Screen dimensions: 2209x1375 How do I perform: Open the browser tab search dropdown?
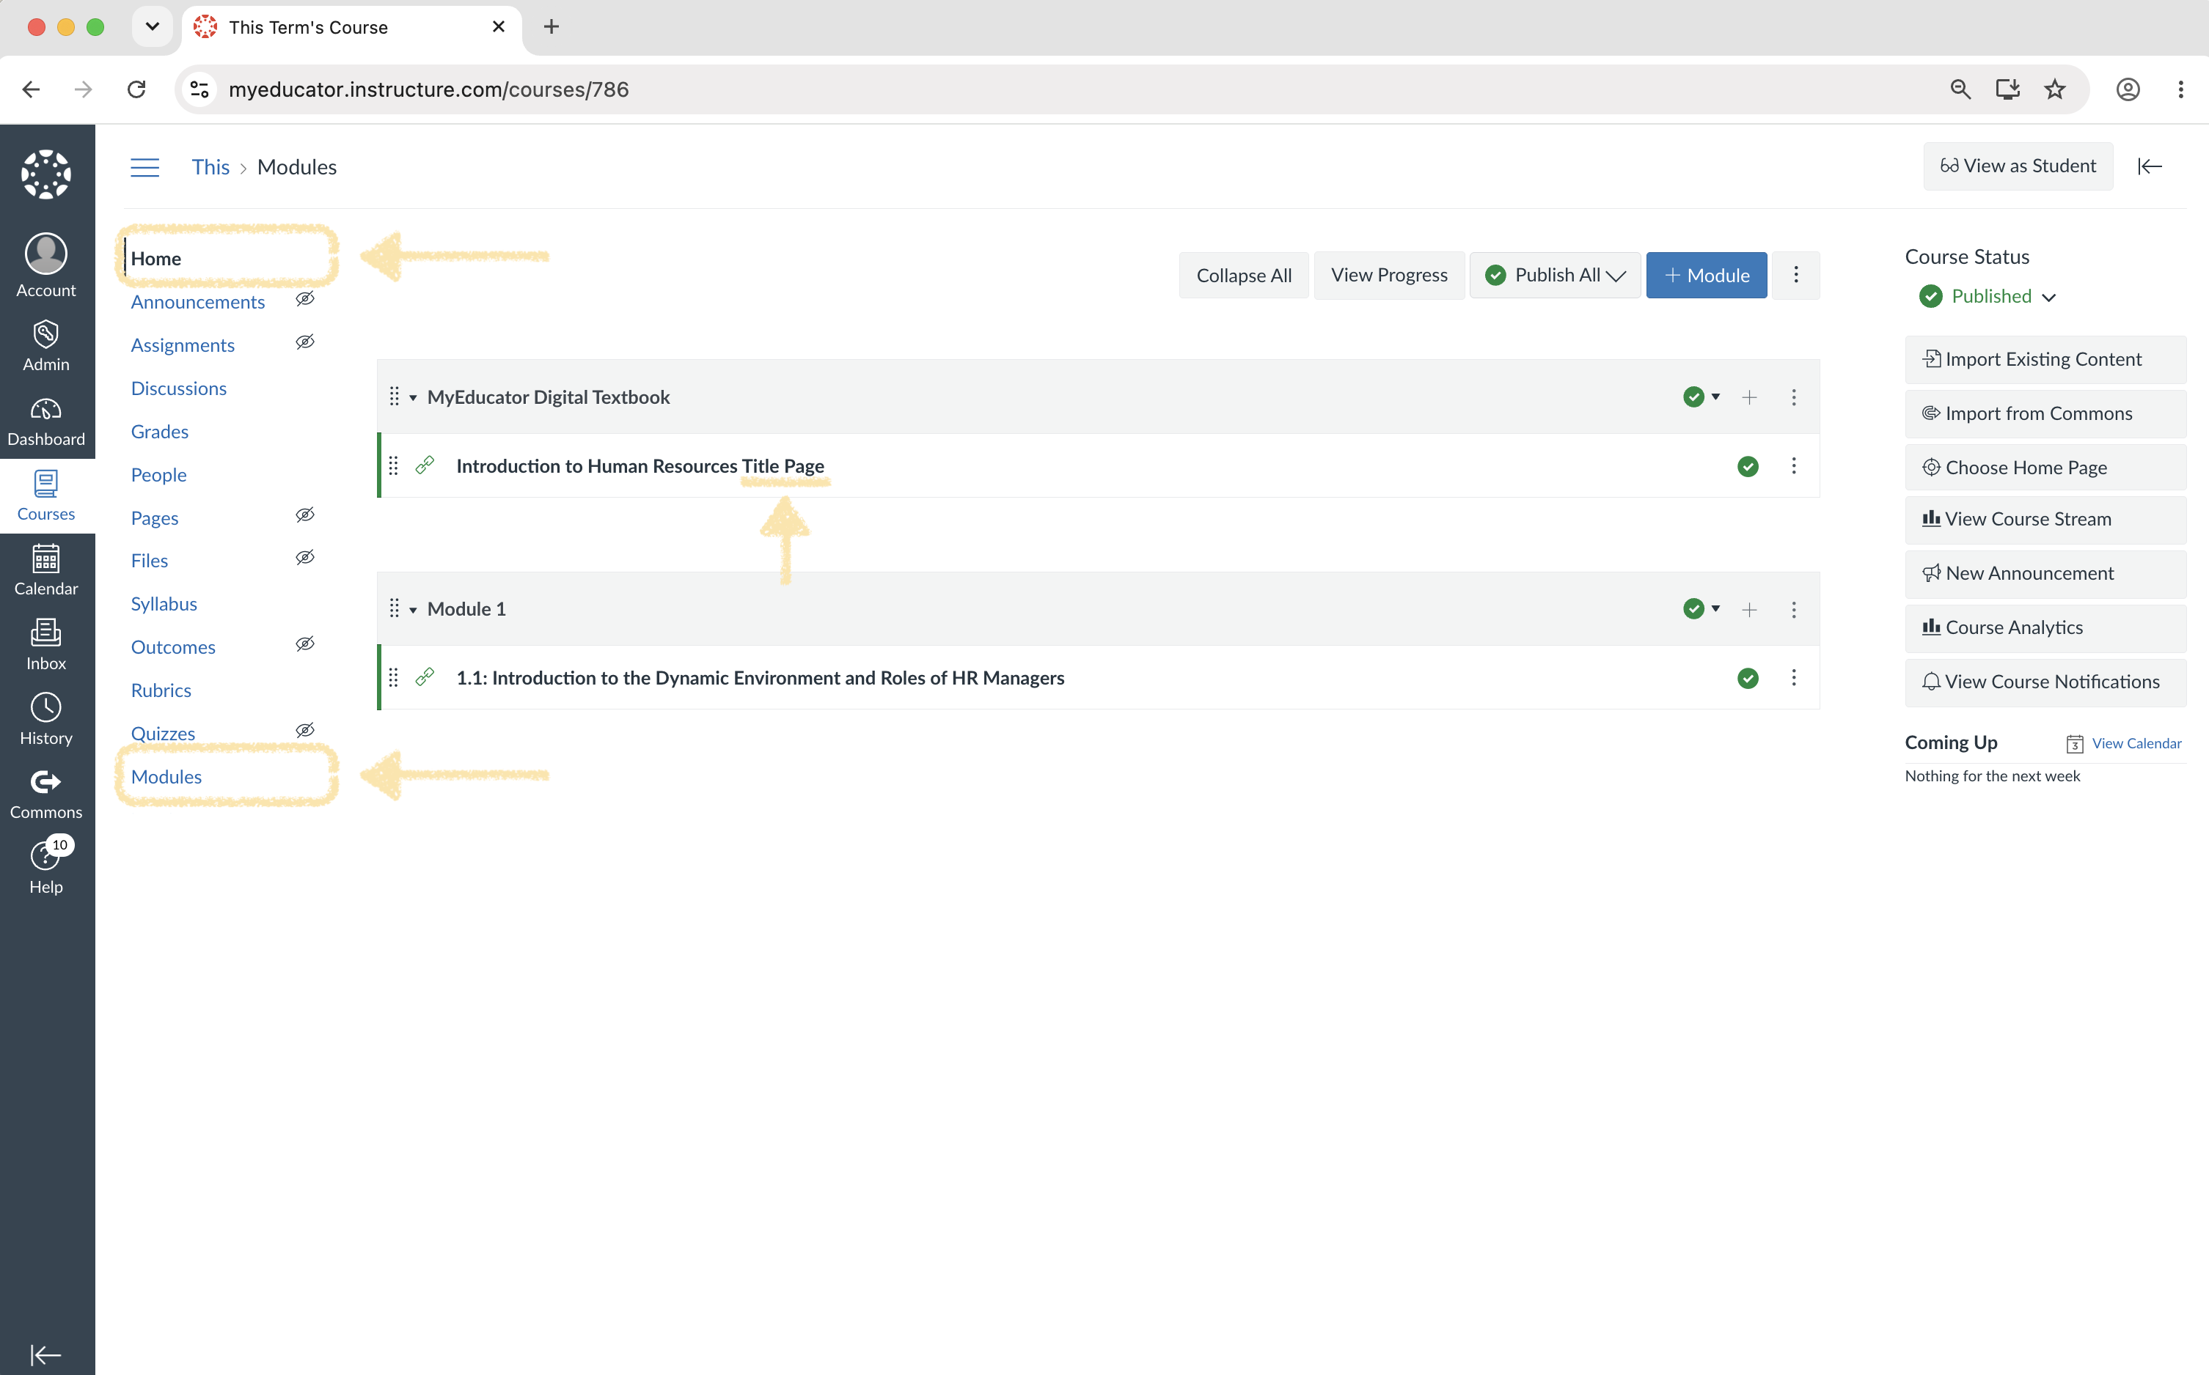152,26
